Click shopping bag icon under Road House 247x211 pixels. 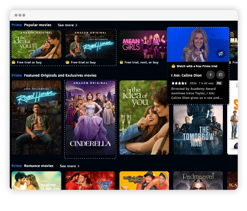[x=67, y=62]
